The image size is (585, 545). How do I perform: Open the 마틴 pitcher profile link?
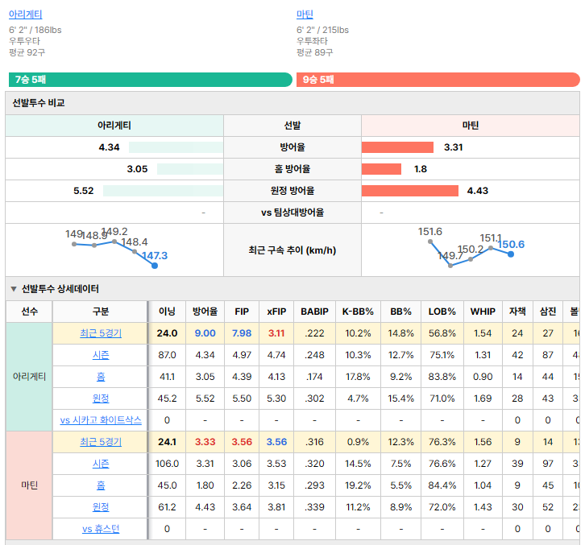[x=305, y=14]
